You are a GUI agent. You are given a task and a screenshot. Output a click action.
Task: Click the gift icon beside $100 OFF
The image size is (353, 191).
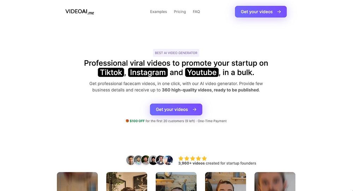click(x=127, y=121)
